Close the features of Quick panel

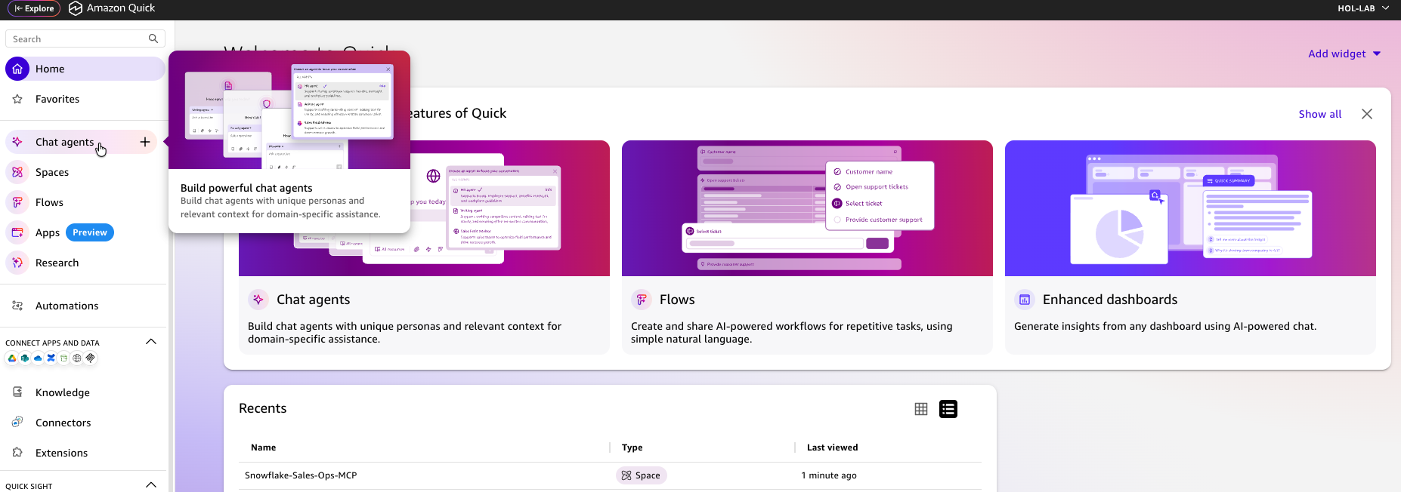click(1367, 114)
